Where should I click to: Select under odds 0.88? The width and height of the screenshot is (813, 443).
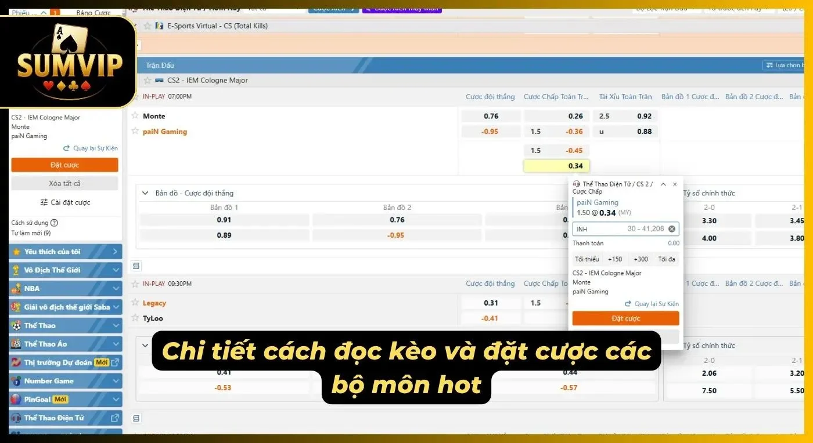pyautogui.click(x=625, y=132)
